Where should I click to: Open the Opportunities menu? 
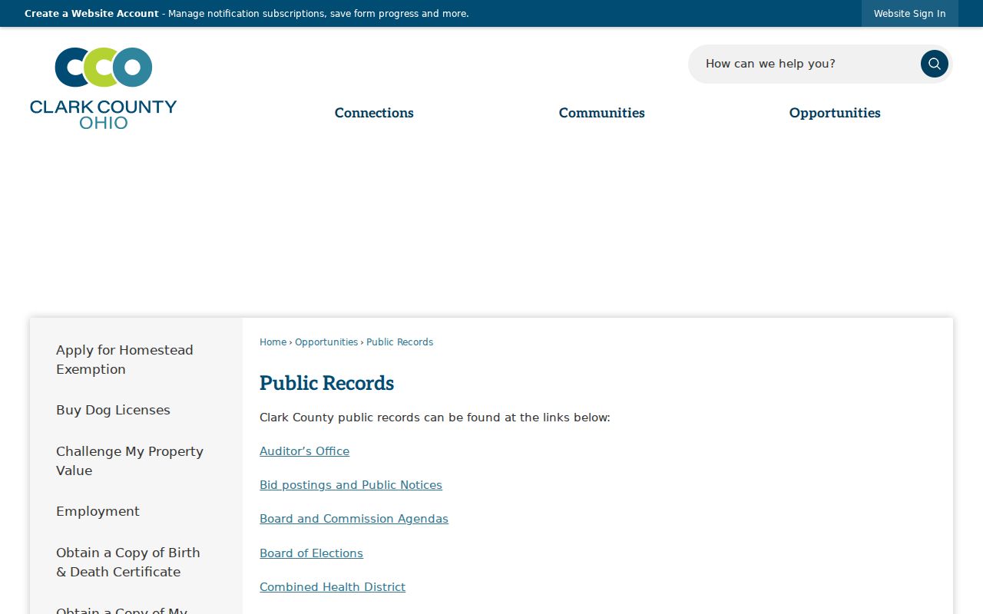coord(835,113)
